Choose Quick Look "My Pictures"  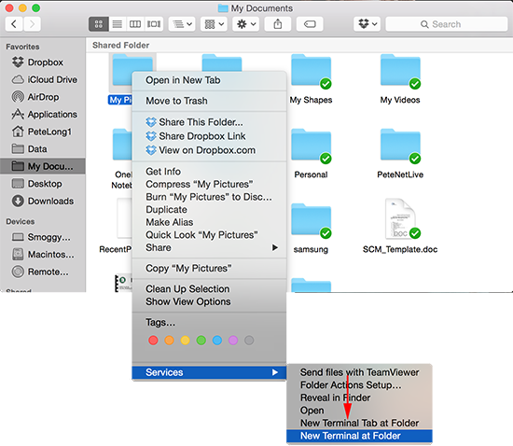pyautogui.click(x=209, y=235)
